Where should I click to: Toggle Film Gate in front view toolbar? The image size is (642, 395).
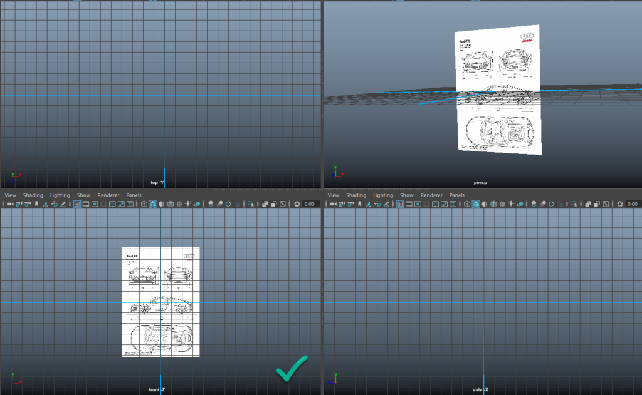86,204
